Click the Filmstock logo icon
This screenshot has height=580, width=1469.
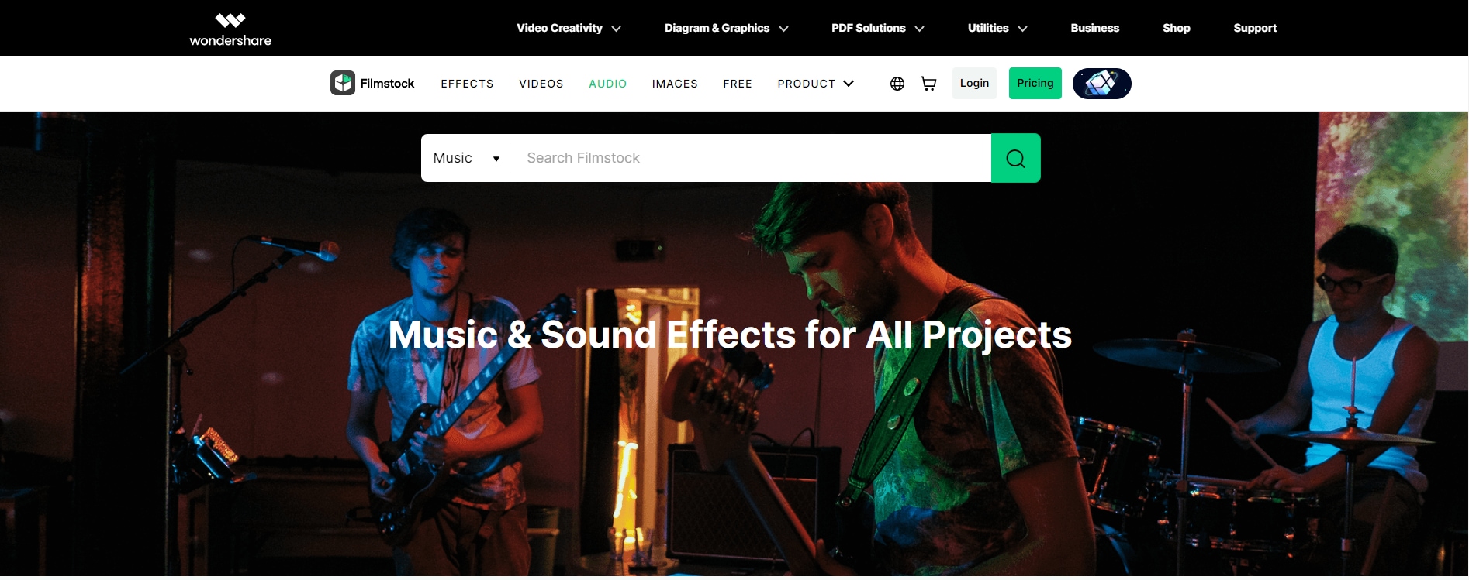(342, 83)
